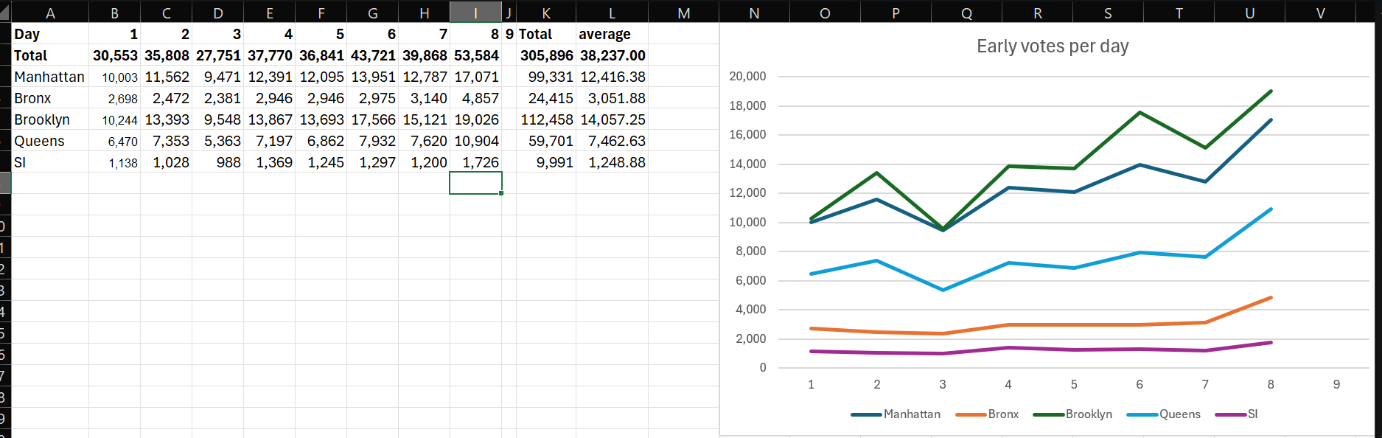Click the fill handle of the selected cell

click(x=501, y=193)
